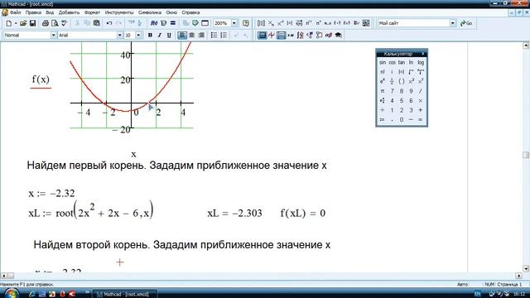Click horizontal scrollbar right arrow
Viewport: 530px width, 298px height.
coord(519,276)
